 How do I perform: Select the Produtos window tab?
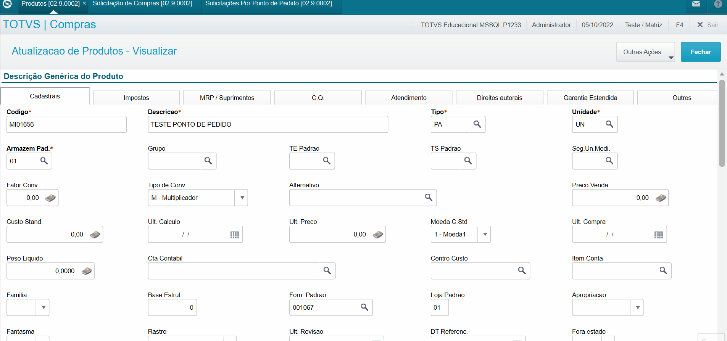(x=50, y=3)
